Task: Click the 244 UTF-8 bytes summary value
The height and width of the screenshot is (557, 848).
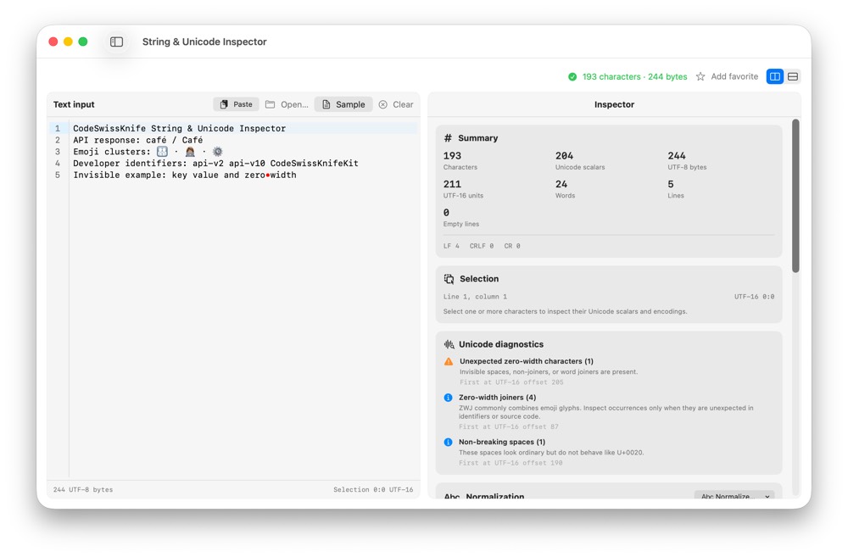Action: 677,156
